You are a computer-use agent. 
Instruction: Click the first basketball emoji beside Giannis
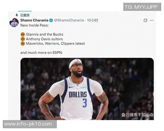coord(23,34)
